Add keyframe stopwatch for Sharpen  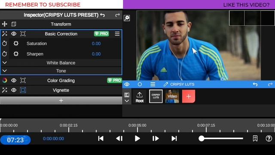[x=5, y=54]
